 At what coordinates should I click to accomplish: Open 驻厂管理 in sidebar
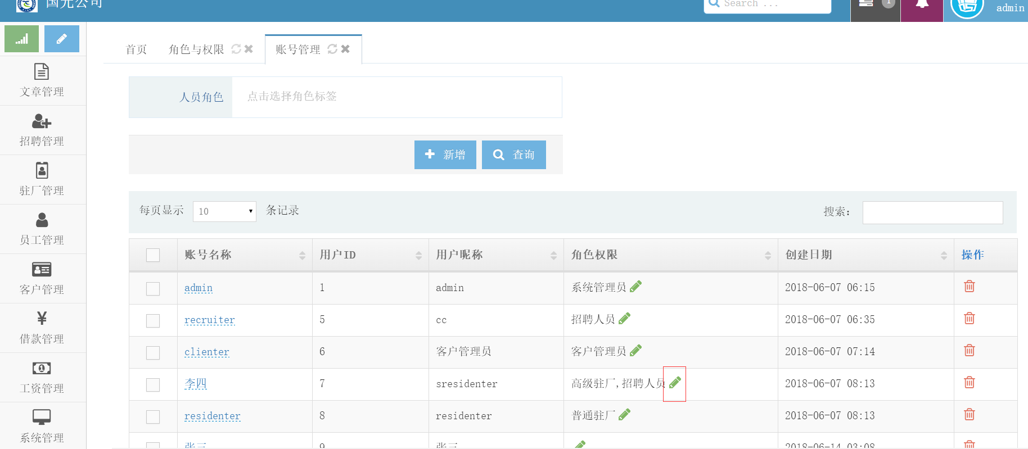point(42,180)
